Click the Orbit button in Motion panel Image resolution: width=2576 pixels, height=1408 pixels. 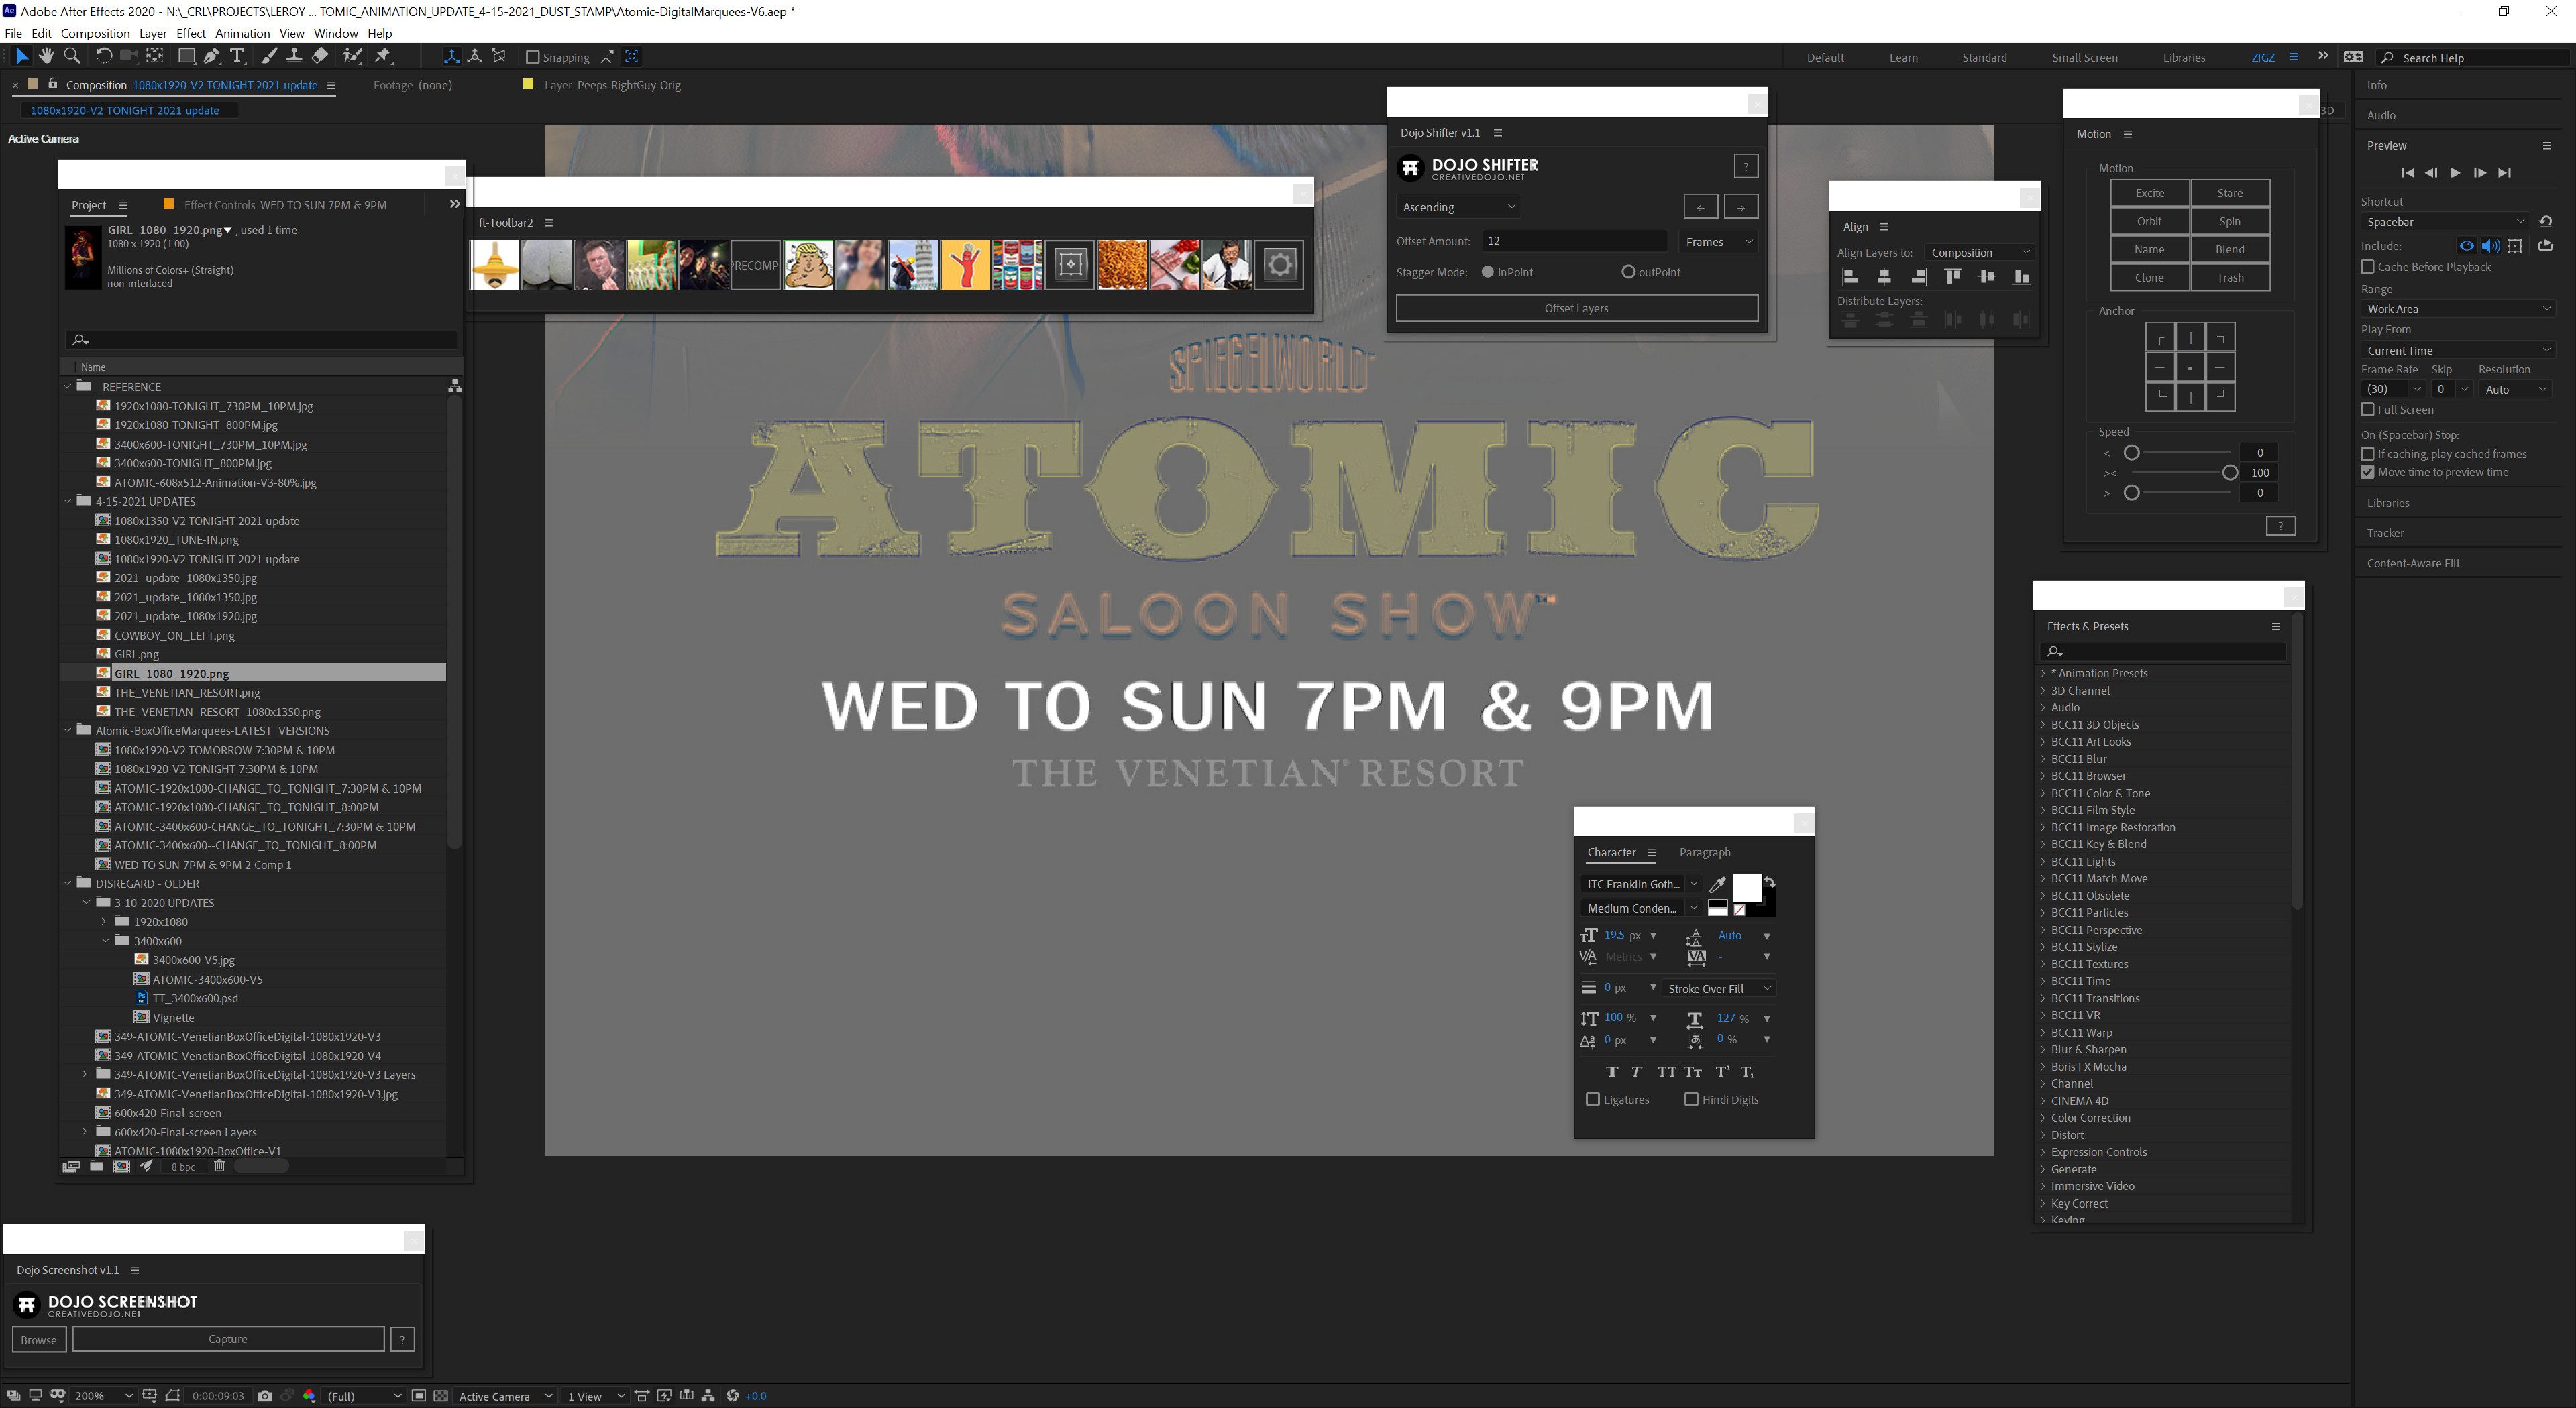tap(2149, 221)
